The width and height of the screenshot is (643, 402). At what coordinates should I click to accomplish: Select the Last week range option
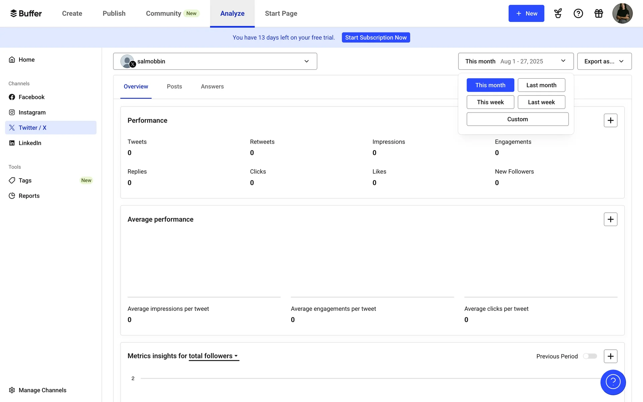click(x=541, y=102)
